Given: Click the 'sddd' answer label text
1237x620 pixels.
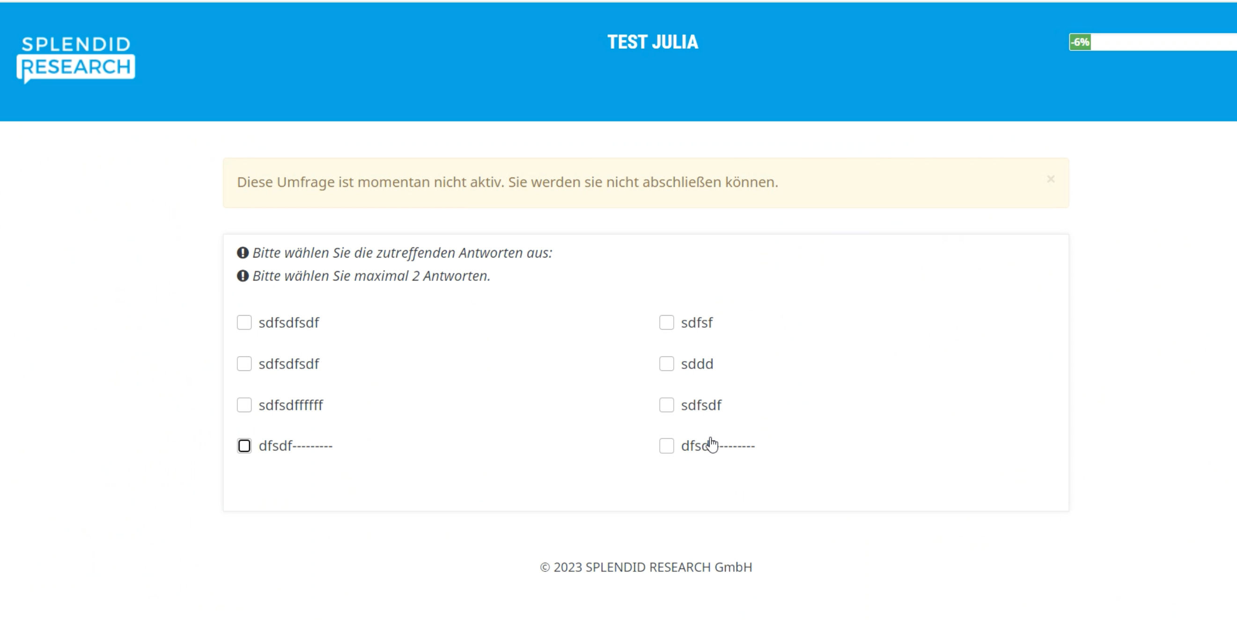Looking at the screenshot, I should (697, 363).
